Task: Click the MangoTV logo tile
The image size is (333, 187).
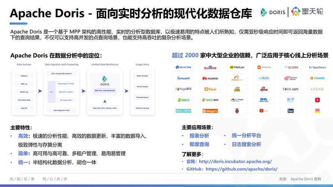Action: pos(210,111)
